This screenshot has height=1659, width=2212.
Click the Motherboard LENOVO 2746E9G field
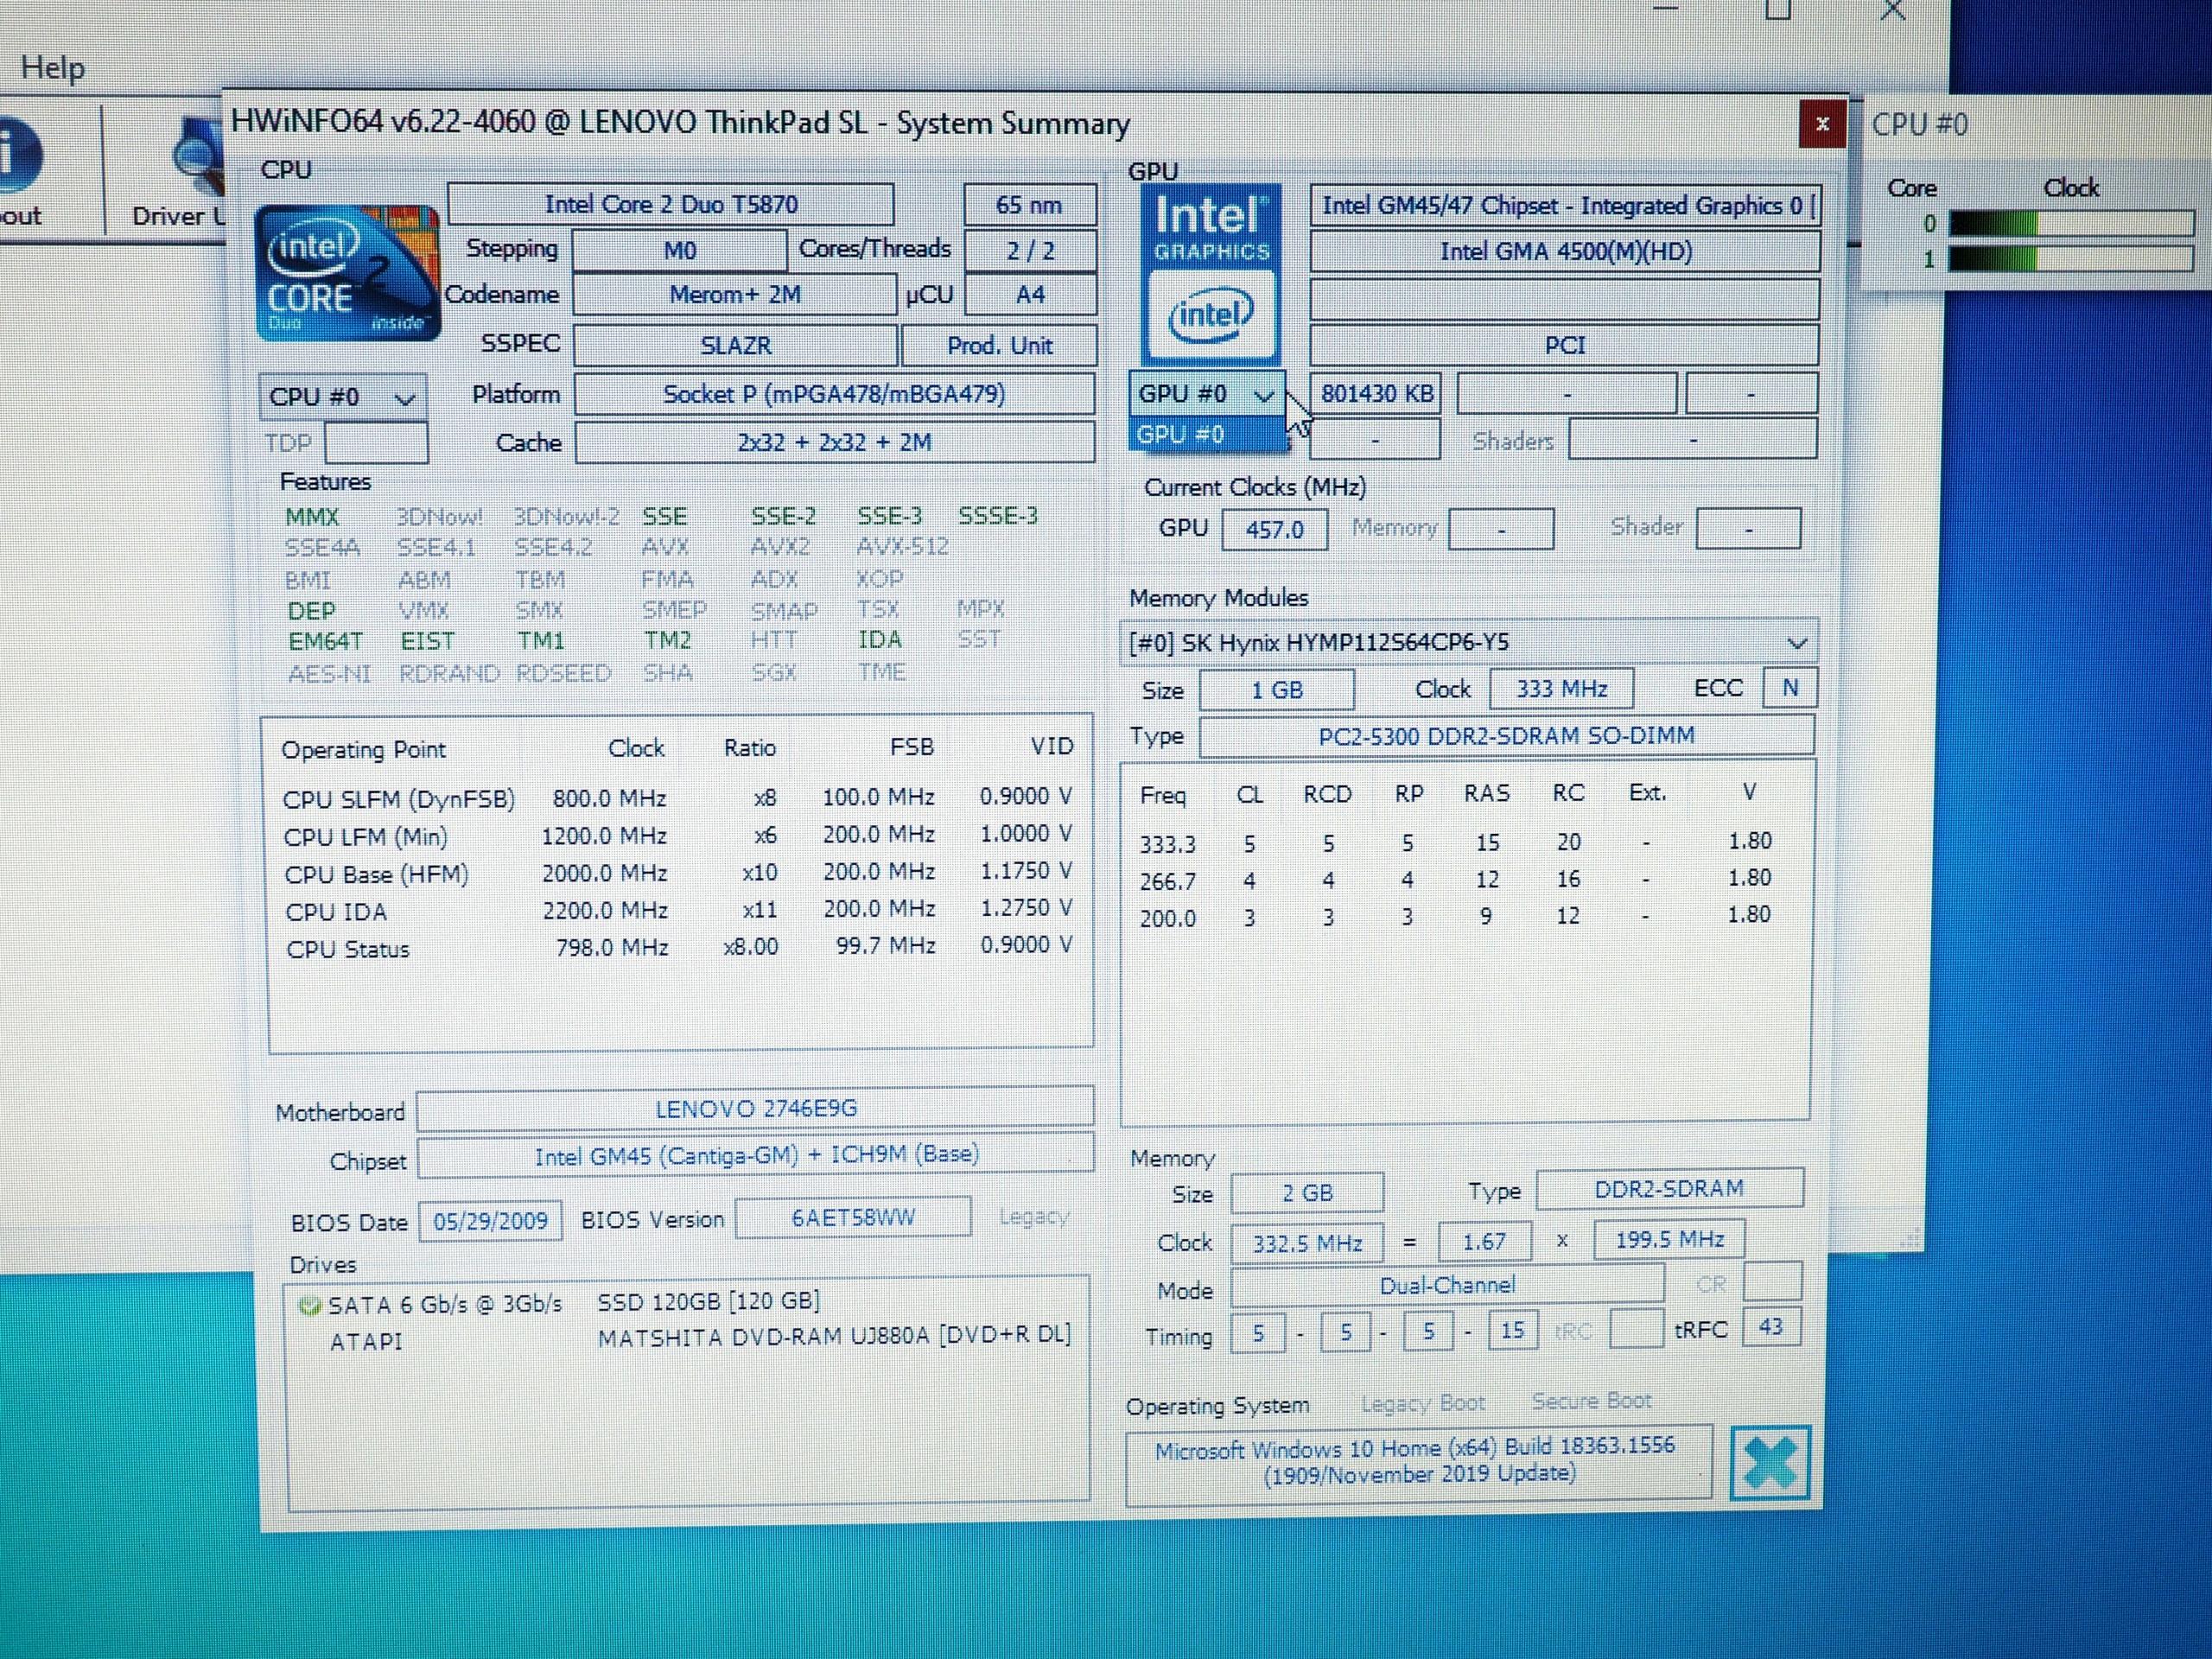(756, 1108)
